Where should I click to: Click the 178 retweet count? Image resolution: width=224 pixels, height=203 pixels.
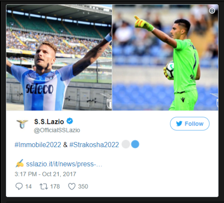(55, 187)
